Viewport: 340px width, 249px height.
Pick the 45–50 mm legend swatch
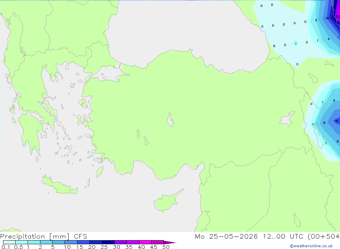(x=158, y=242)
